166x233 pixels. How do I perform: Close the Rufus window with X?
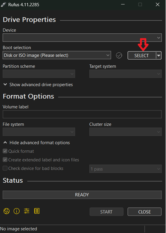(x=157, y=4)
